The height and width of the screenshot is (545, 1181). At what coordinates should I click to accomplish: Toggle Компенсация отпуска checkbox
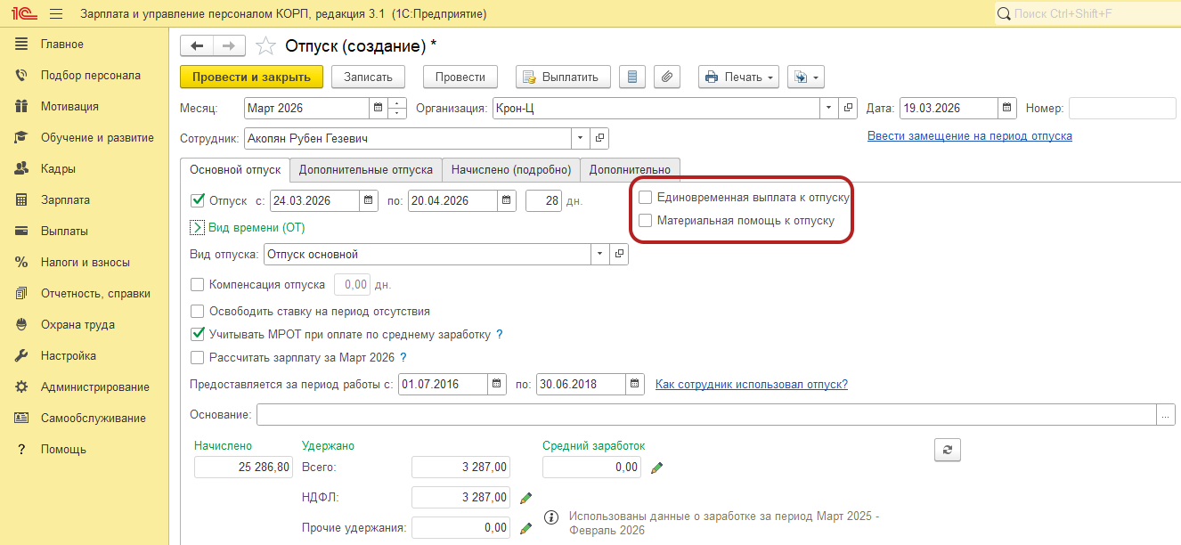click(198, 285)
